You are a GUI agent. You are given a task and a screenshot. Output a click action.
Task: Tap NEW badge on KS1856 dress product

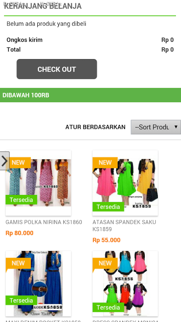point(105,263)
